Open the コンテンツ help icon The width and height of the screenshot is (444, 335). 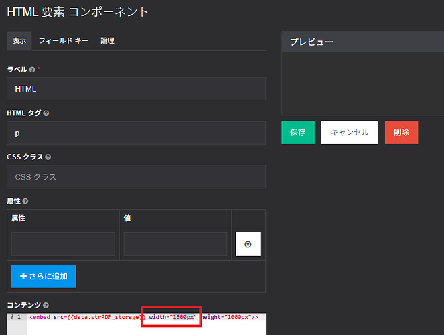[46, 306]
